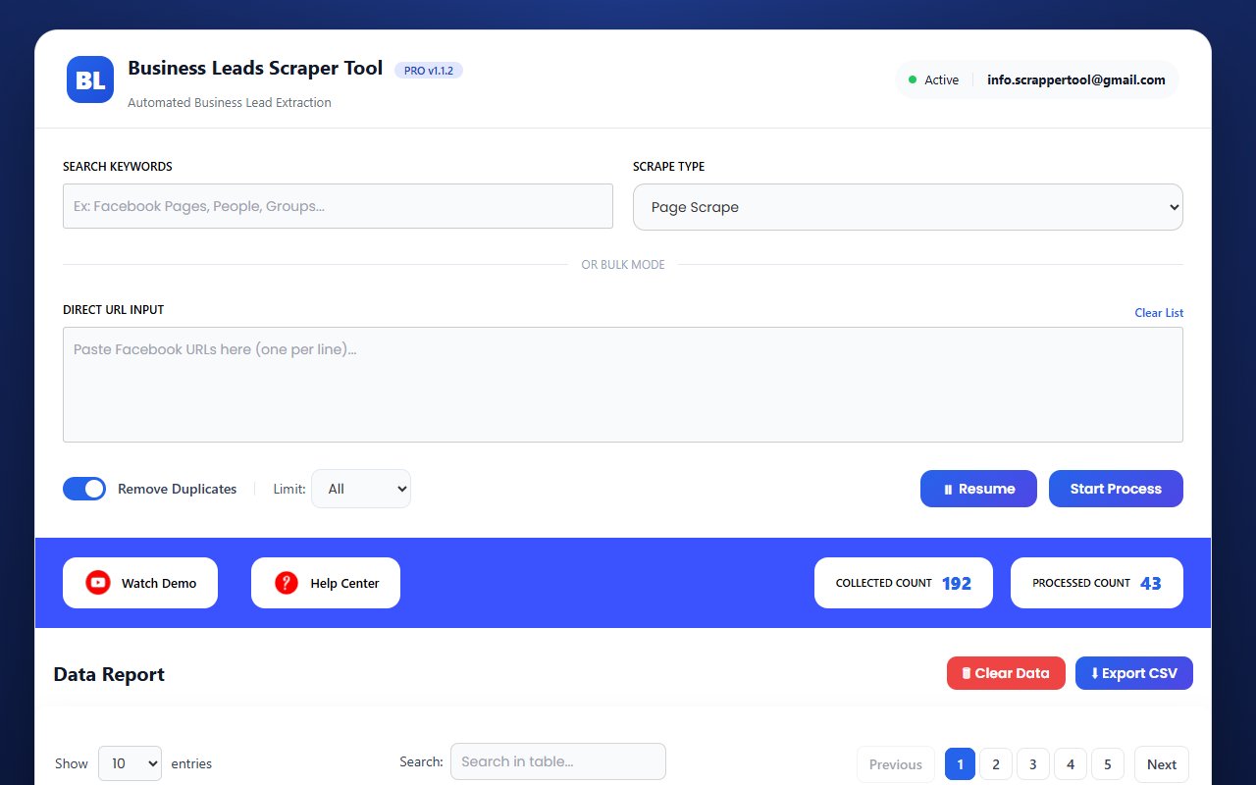Select pagination page 5
This screenshot has width=1256, height=785.
1108,764
